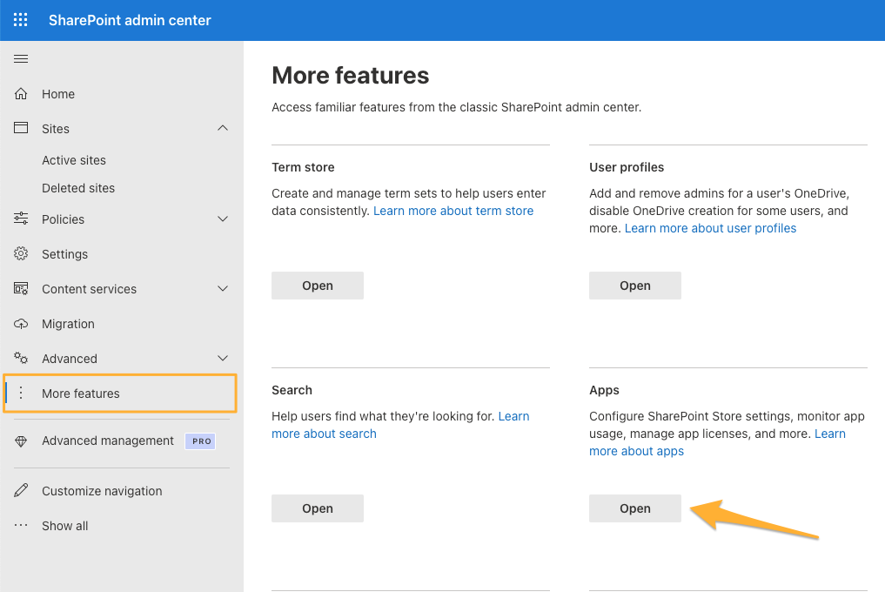Click the Show all ellipsis icon
The height and width of the screenshot is (592, 885).
click(x=21, y=525)
